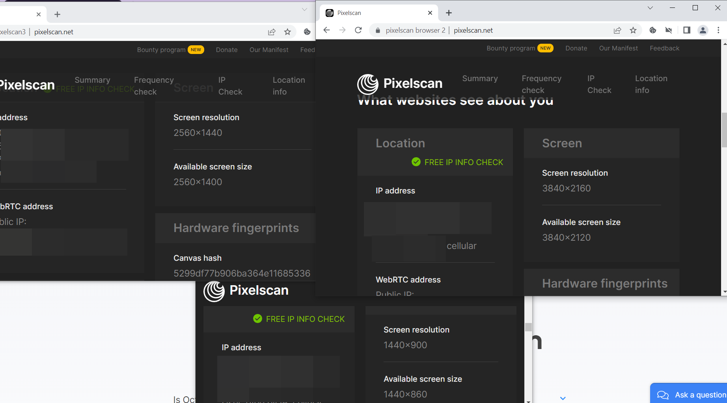727x403 pixels.
Task: Expand tab search chevron in pixelscan3 window
Action: coord(304,9)
